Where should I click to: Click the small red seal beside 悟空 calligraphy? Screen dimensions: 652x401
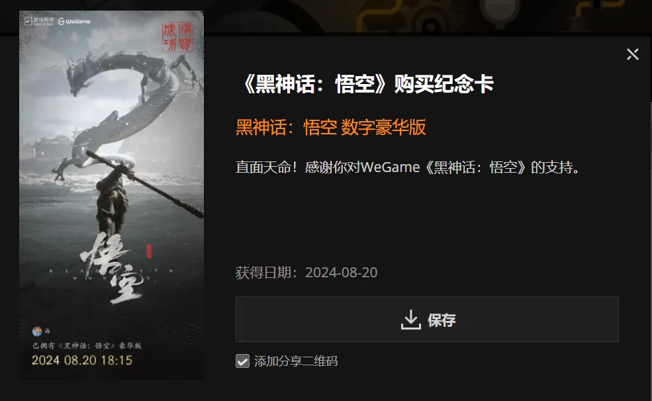(x=149, y=251)
